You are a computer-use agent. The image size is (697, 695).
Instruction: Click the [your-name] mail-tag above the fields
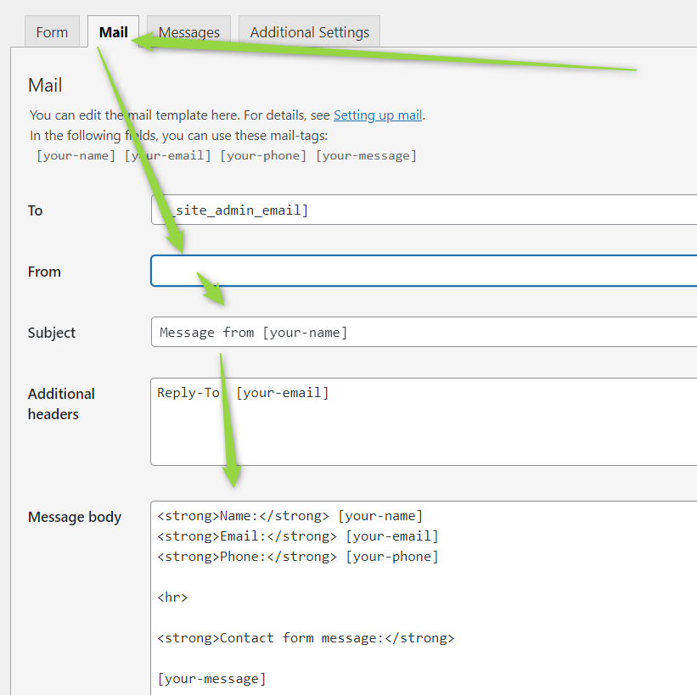(x=76, y=155)
